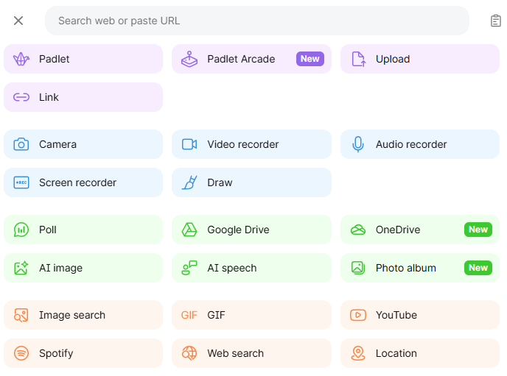Launch the Screen recorder REC icon
Image resolution: width=507 pixels, height=376 pixels.
21,182
